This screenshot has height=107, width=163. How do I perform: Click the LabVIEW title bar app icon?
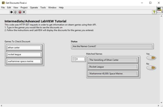tap(3, 3)
